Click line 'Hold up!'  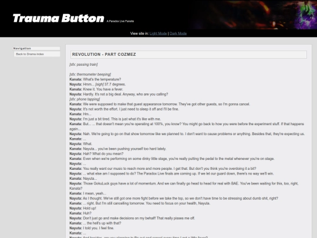(x=83, y=208)
